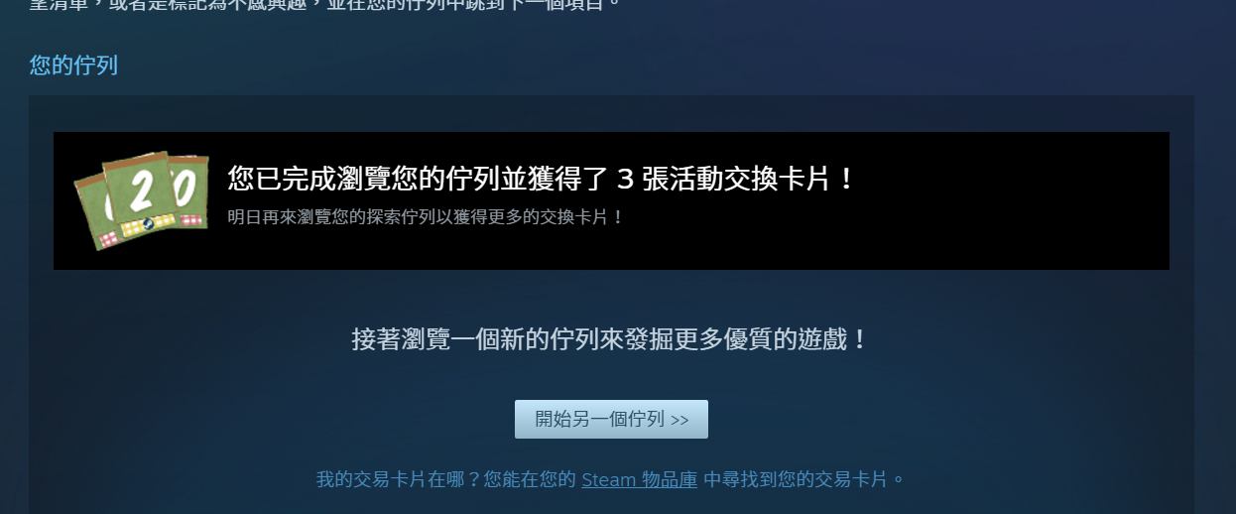
Task: Click the front trading card showing number 2
Action: pos(140,193)
